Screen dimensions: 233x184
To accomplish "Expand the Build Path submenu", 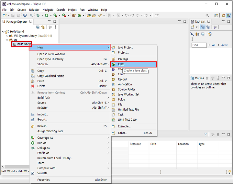I will click(x=71, y=98).
